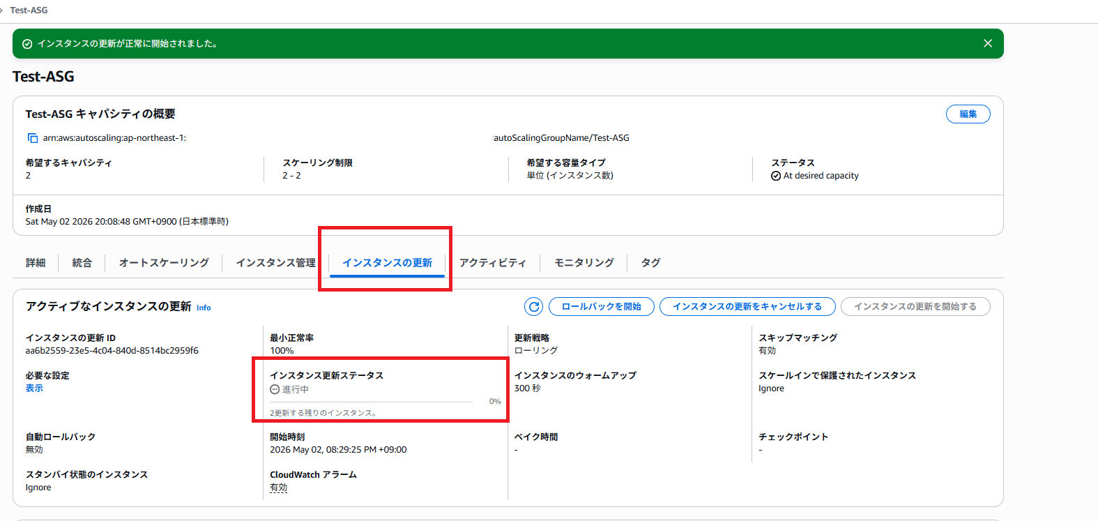Open the アクティビティ tab
The image size is (1098, 521).
[x=493, y=262]
